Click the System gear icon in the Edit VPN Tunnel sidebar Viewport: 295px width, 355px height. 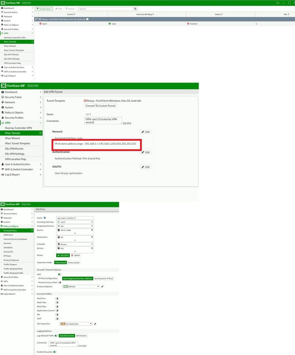tap(3, 108)
